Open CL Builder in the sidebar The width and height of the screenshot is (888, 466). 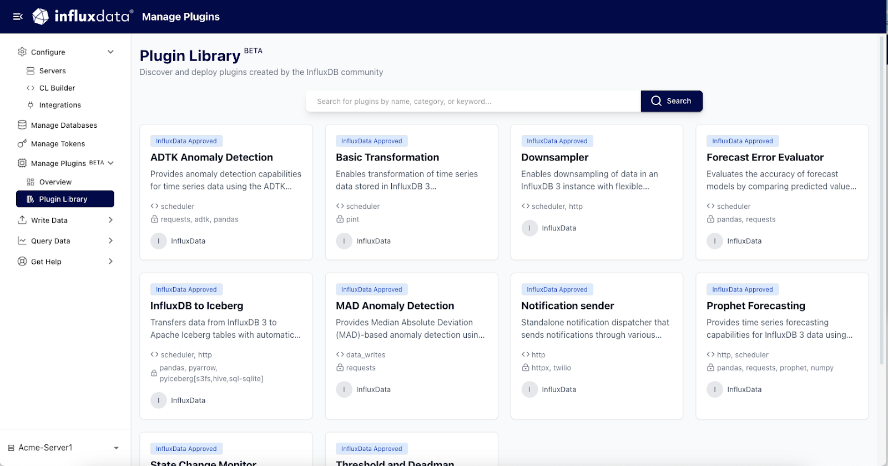pyautogui.click(x=57, y=88)
